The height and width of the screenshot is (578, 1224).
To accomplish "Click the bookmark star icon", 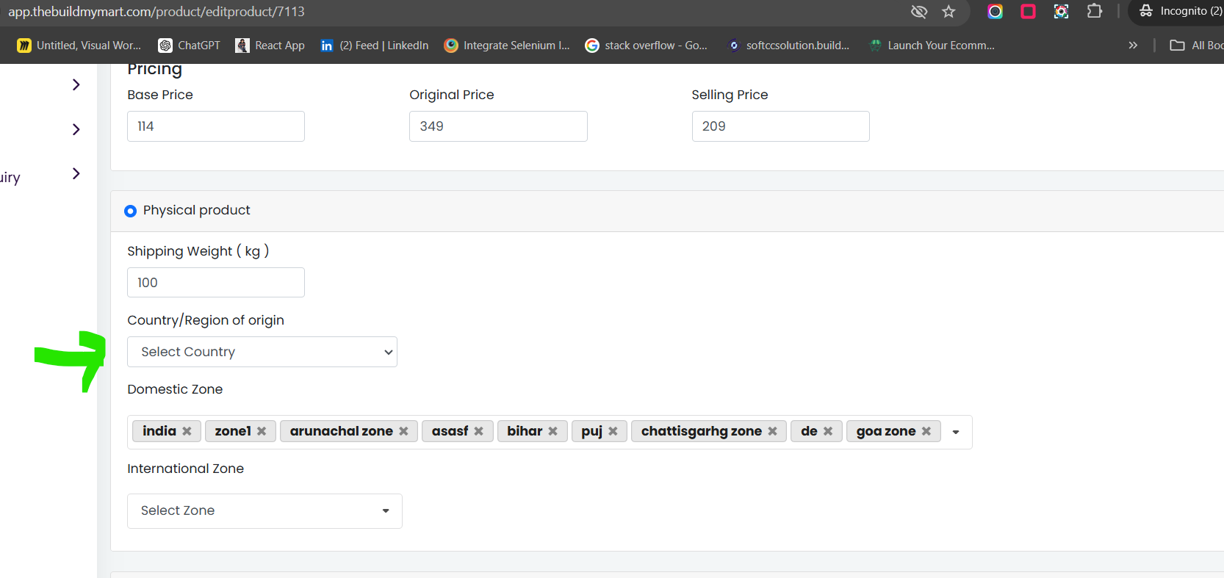I will tap(948, 11).
